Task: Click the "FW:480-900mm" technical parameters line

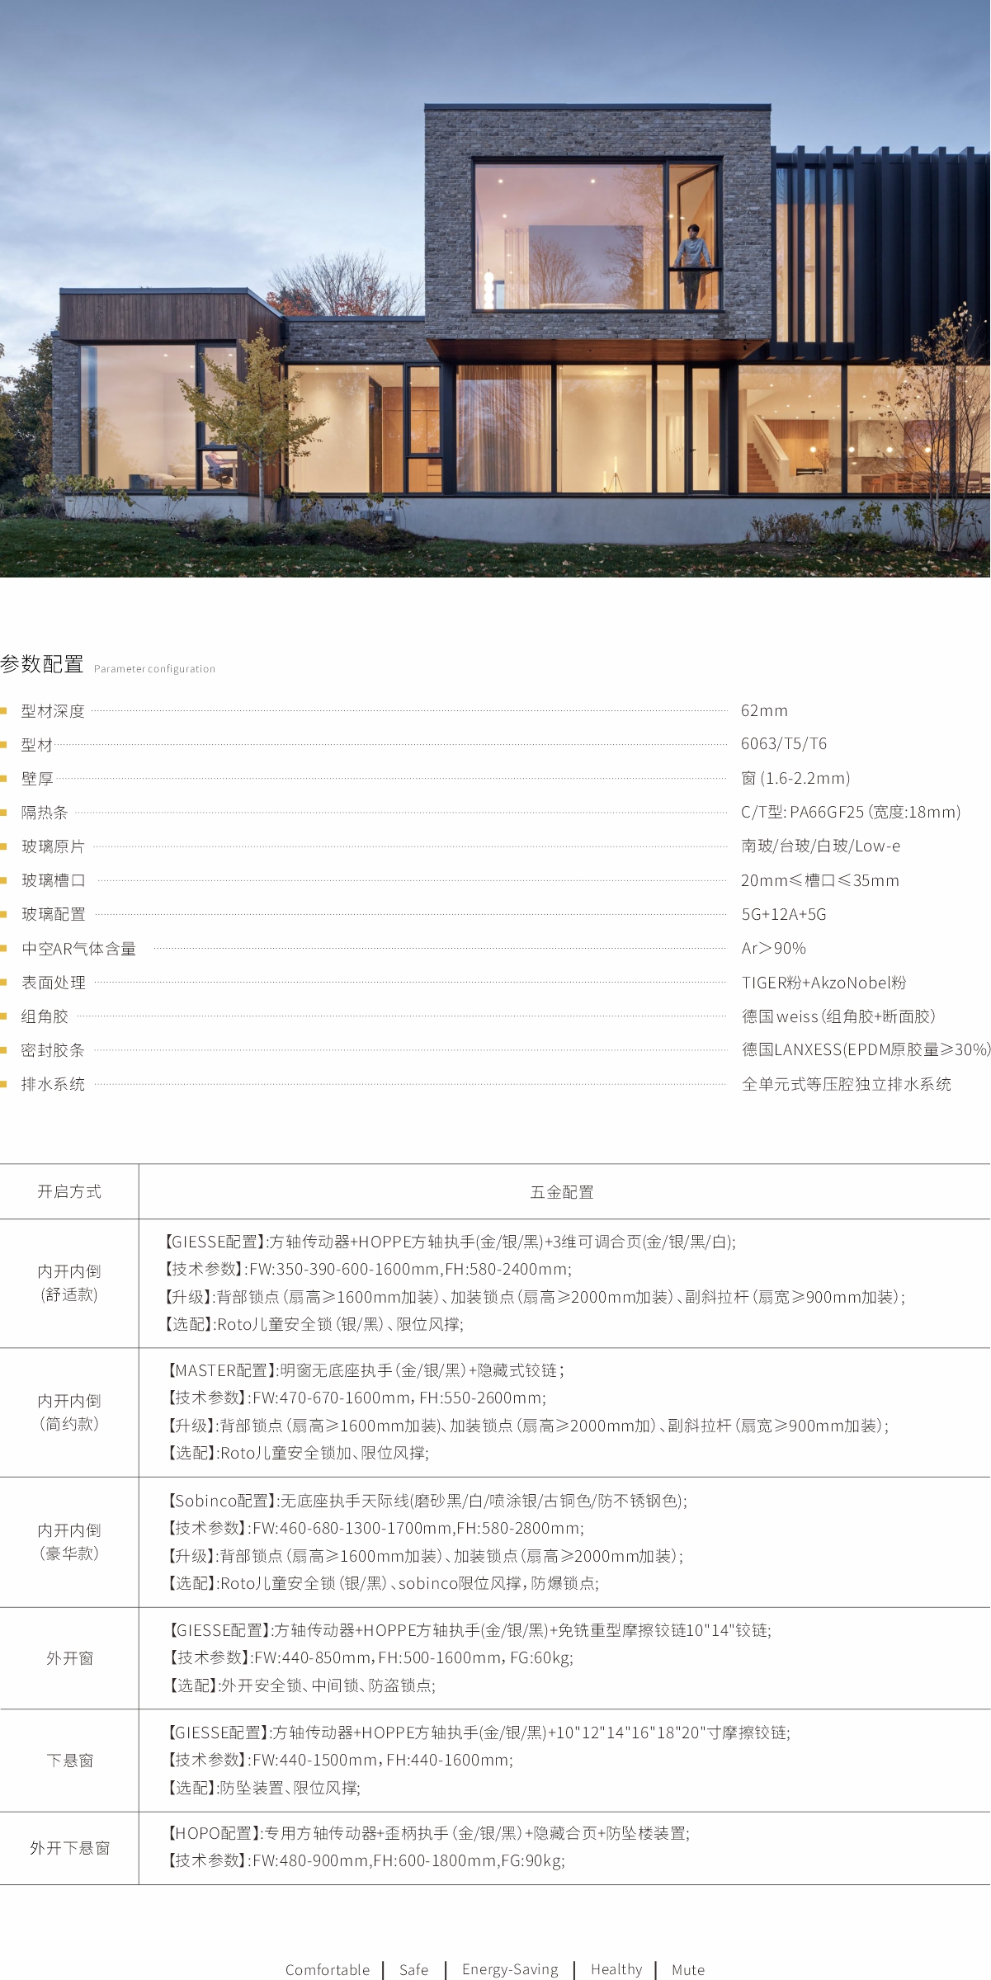Action: (x=366, y=1860)
